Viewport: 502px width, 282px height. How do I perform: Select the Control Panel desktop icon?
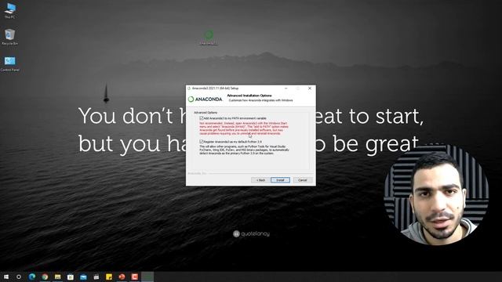tap(10, 63)
